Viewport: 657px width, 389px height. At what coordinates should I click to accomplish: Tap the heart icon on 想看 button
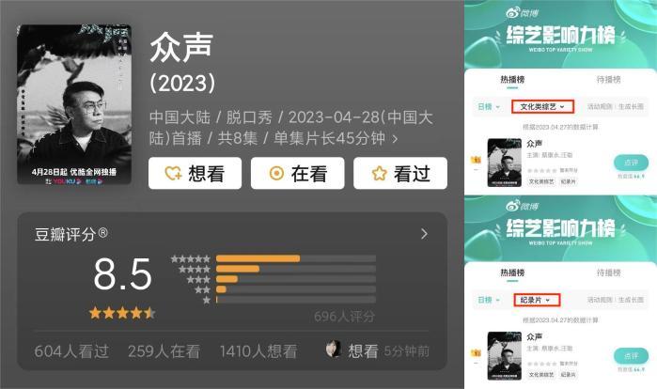[173, 173]
